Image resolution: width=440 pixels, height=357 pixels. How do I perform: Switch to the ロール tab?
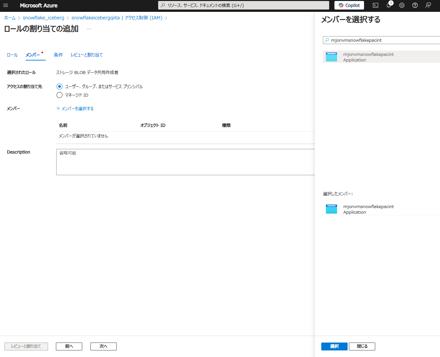pos(12,55)
